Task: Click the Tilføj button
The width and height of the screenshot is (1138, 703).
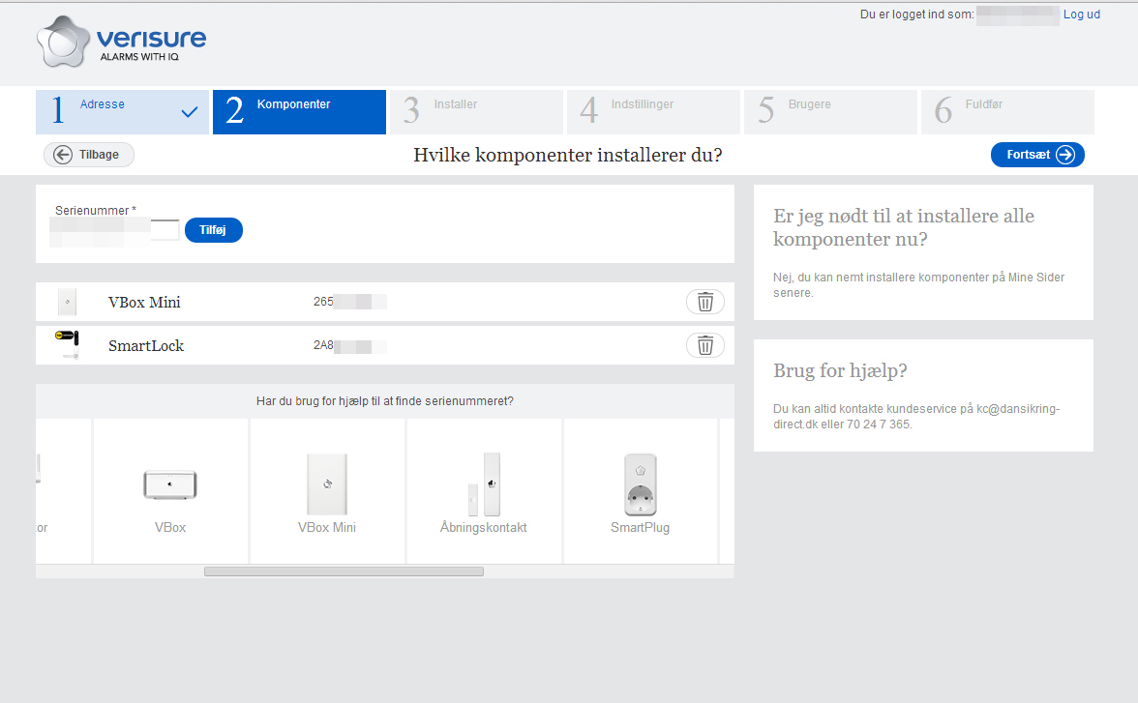Action: (x=213, y=230)
